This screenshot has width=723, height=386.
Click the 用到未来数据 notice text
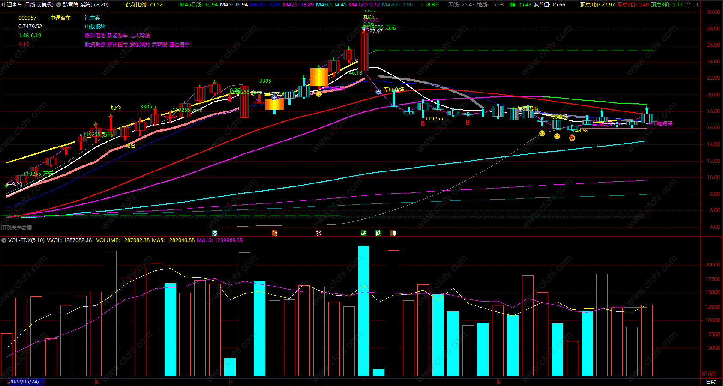pos(16,228)
